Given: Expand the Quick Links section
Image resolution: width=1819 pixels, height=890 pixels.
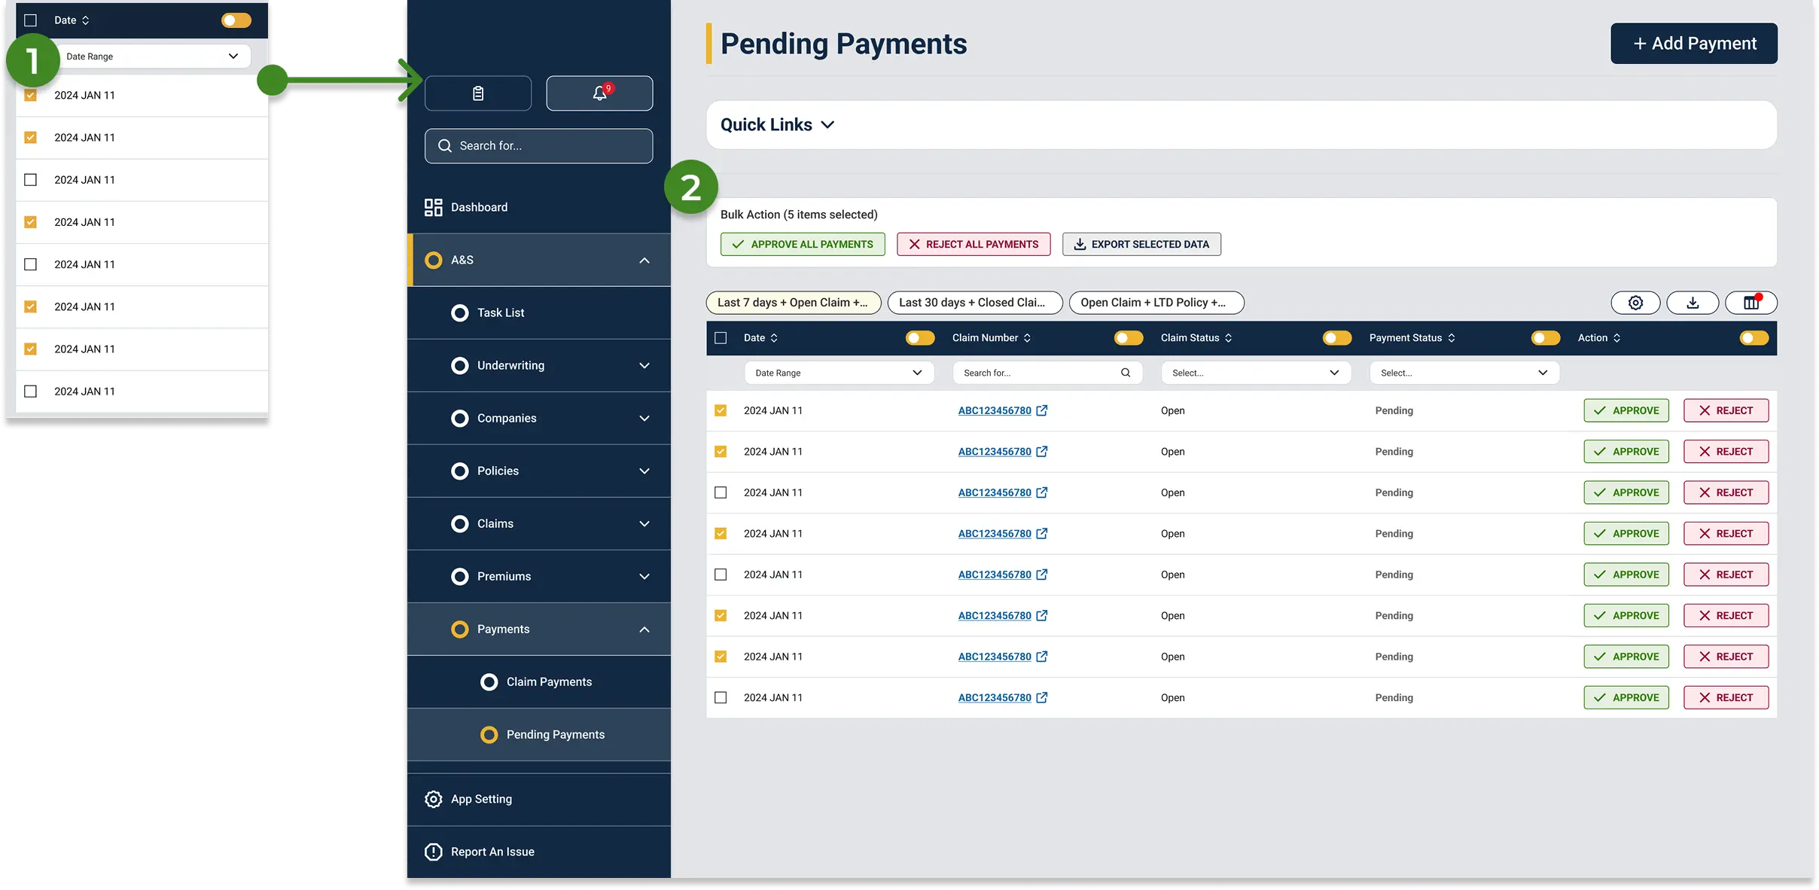Looking at the screenshot, I should (777, 125).
